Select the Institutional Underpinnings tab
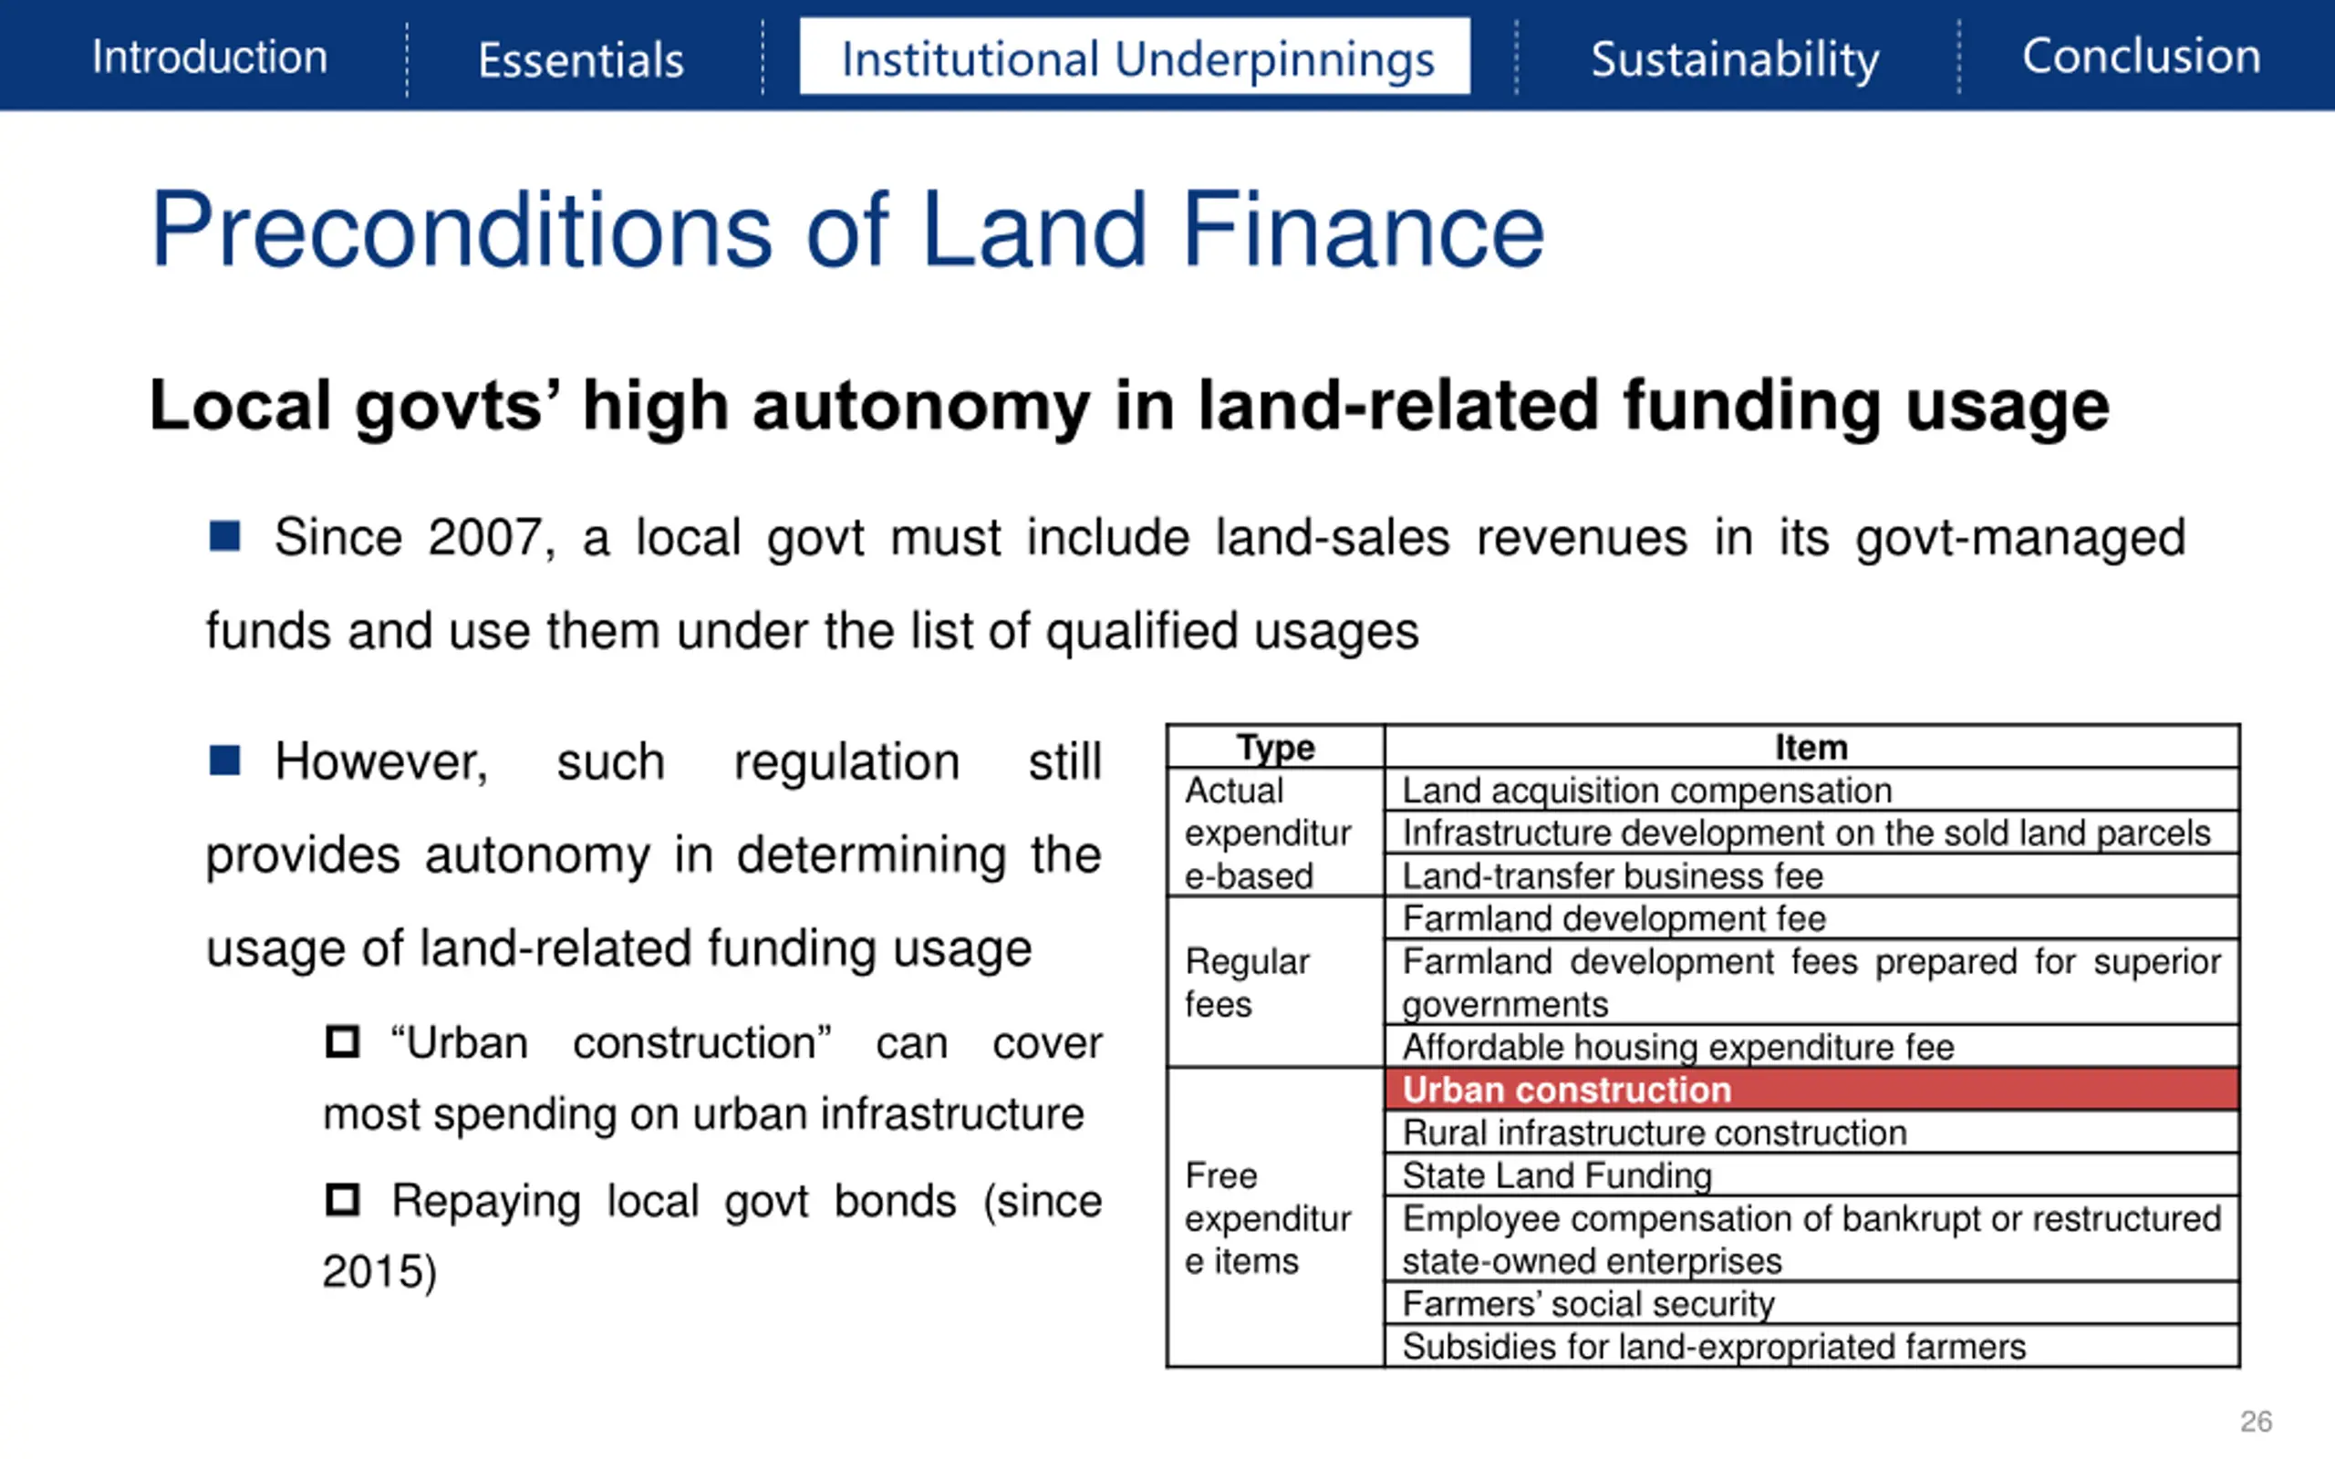Image resolution: width=2335 pixels, height=1459 pixels. coord(1136,57)
